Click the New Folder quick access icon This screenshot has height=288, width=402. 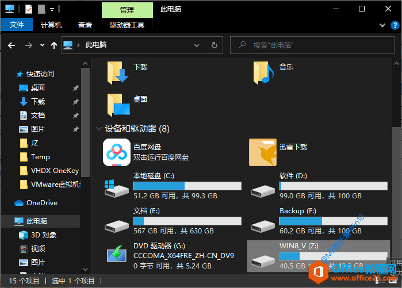[x=41, y=9]
